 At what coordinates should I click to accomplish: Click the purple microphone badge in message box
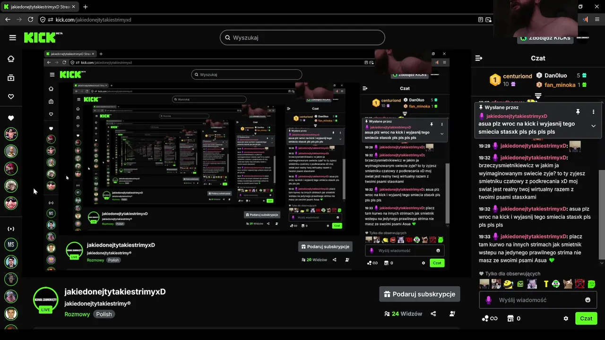click(489, 300)
